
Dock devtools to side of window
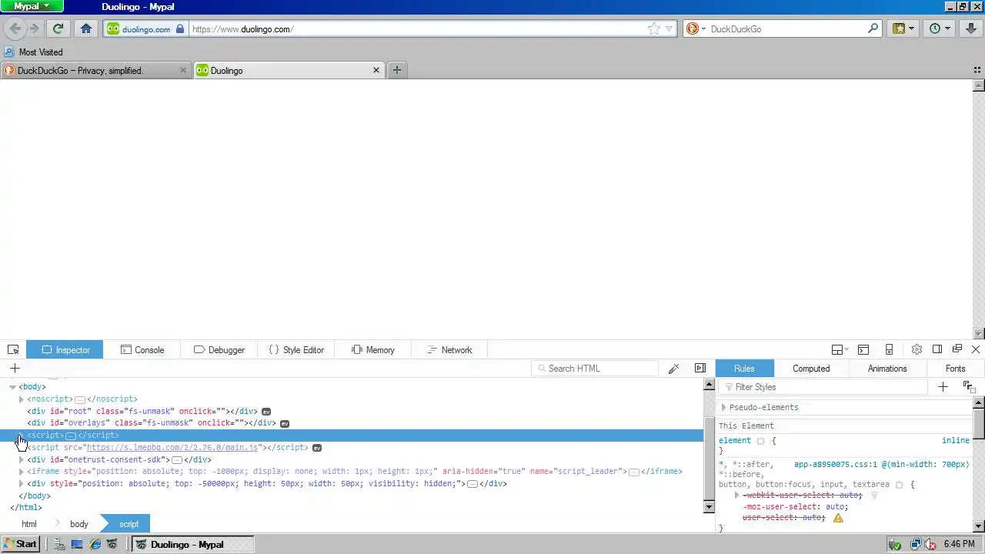tap(937, 349)
